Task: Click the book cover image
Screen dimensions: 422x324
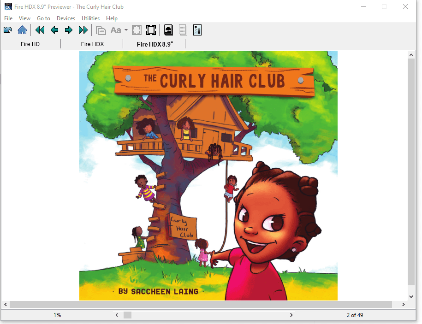Action: pos(208,176)
